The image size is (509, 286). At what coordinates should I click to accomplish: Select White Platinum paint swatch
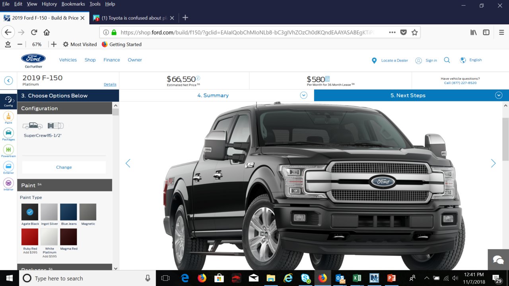click(49, 237)
